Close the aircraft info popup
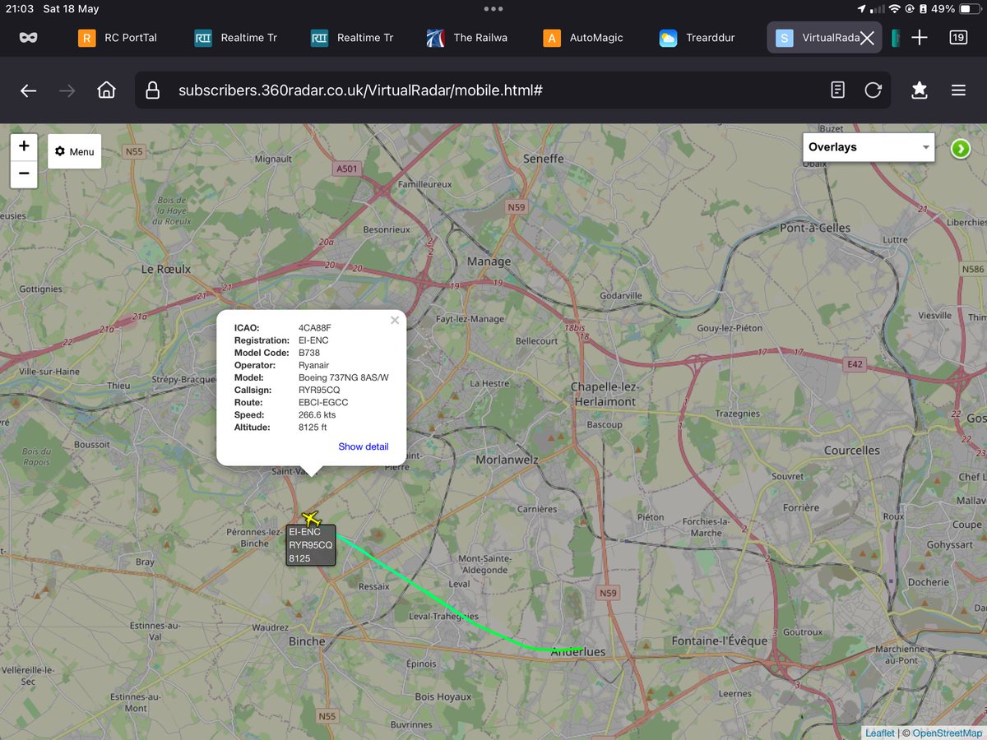The image size is (987, 740). [x=395, y=321]
